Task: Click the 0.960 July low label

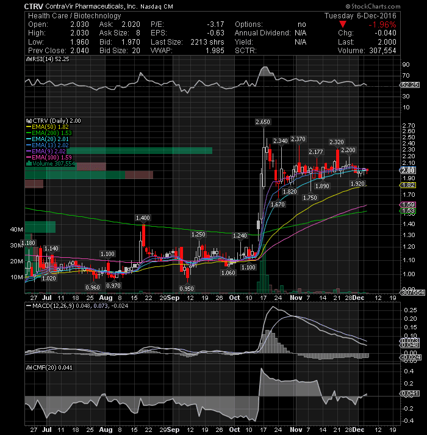Action: [93, 288]
